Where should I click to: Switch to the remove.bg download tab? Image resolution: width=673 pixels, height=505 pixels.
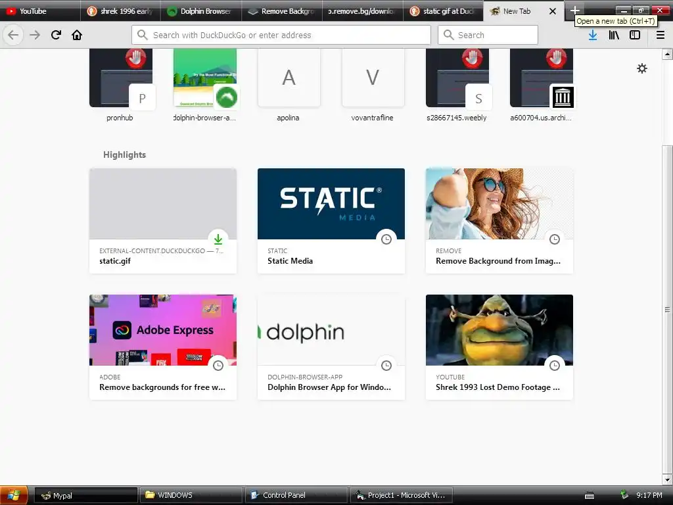click(x=363, y=11)
